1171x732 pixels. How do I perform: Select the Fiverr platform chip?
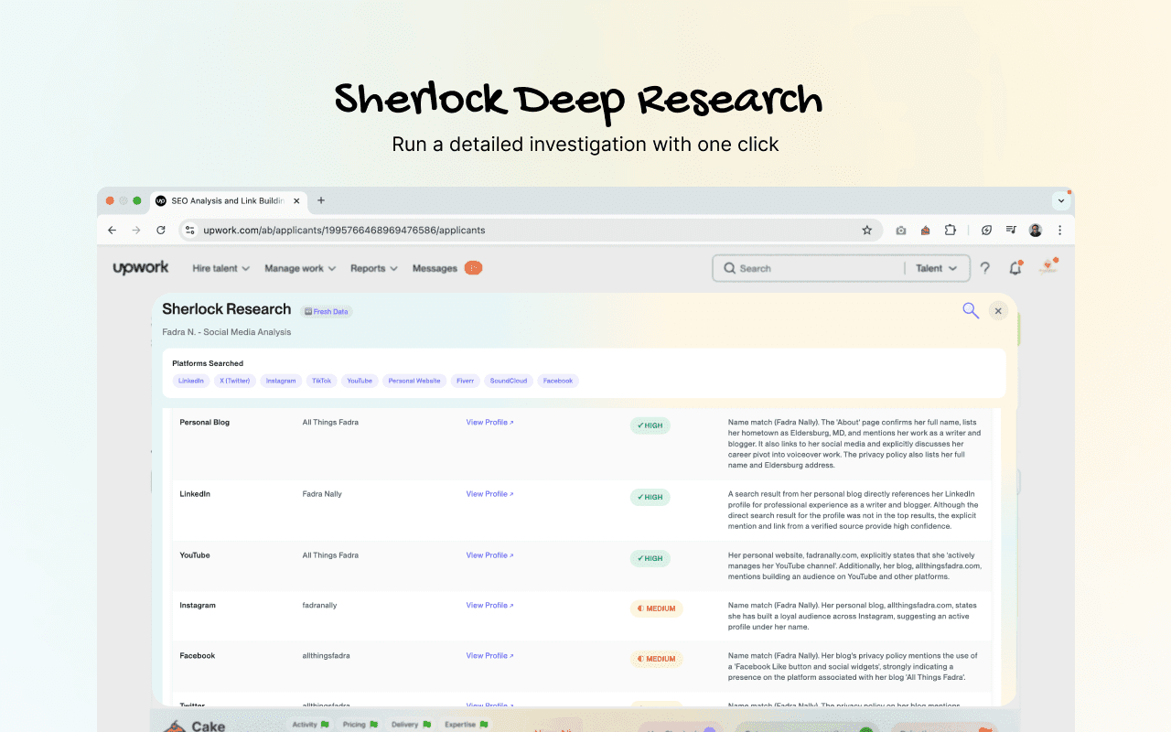click(x=466, y=381)
